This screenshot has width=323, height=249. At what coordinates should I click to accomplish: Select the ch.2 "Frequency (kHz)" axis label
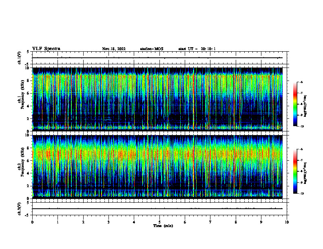[22, 162]
